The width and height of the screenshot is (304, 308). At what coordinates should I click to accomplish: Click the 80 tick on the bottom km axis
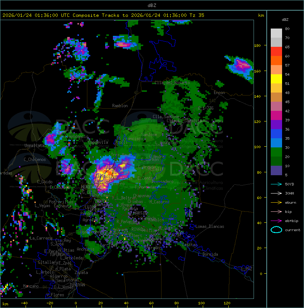pos(176,303)
